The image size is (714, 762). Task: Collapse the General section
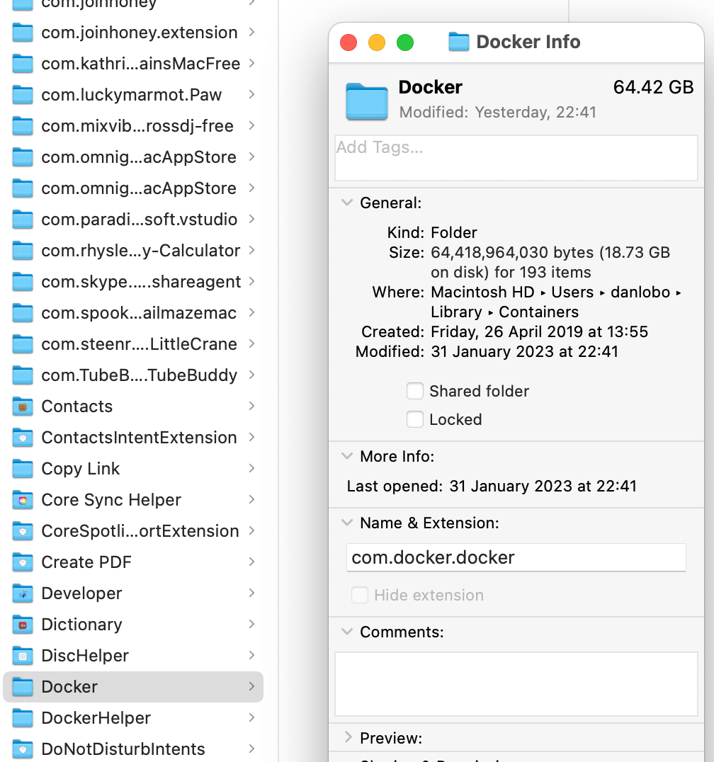point(347,202)
